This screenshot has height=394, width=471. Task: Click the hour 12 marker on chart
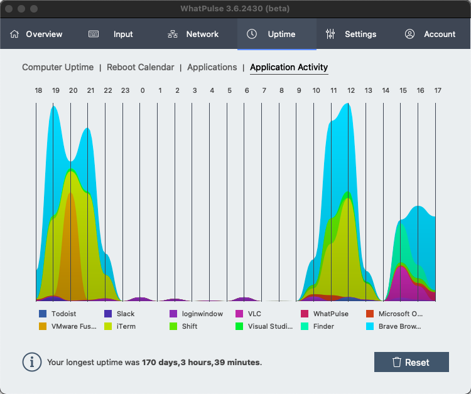pos(351,91)
